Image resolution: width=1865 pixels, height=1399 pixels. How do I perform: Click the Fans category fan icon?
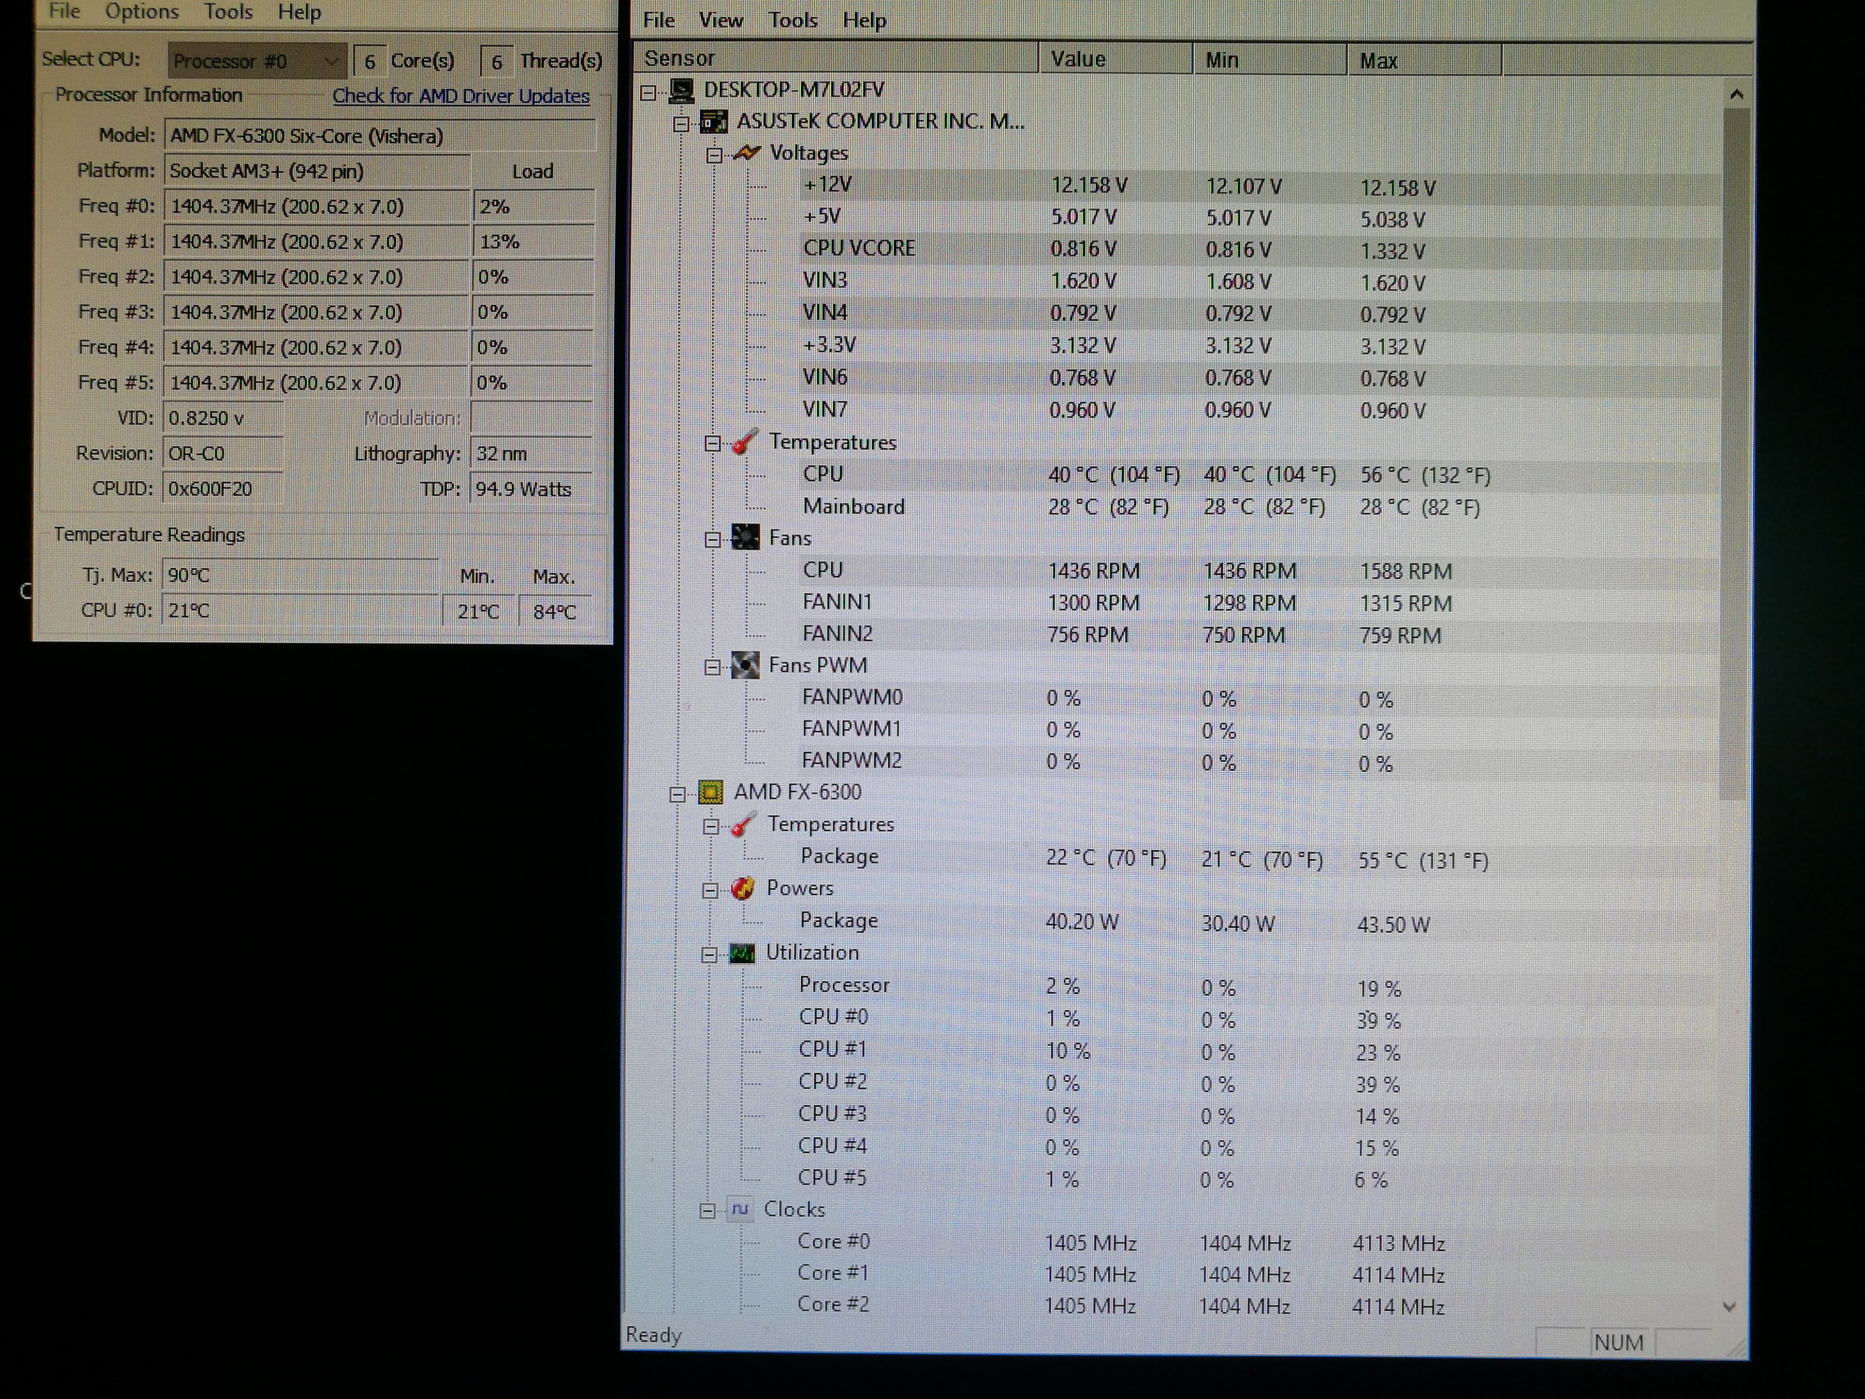click(746, 538)
